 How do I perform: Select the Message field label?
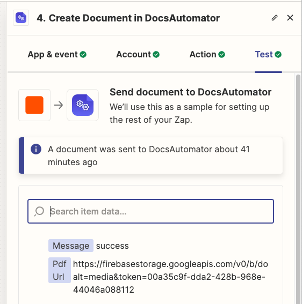tap(71, 246)
